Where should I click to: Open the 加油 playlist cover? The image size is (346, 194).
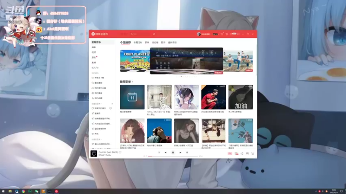pyautogui.click(x=240, y=97)
